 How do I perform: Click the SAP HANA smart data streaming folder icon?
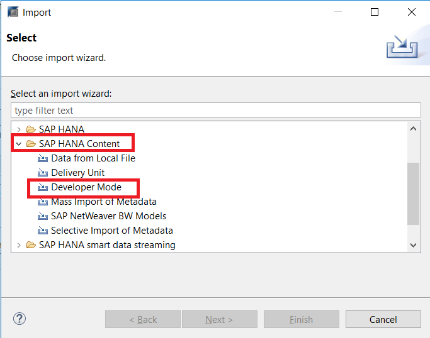(x=31, y=245)
